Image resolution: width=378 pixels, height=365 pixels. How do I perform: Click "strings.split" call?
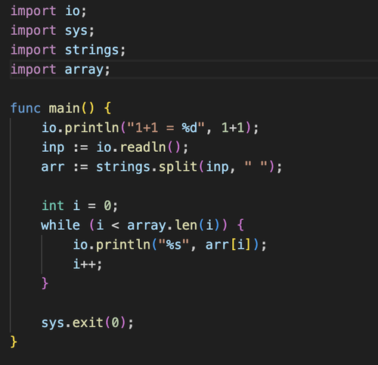click(x=147, y=167)
